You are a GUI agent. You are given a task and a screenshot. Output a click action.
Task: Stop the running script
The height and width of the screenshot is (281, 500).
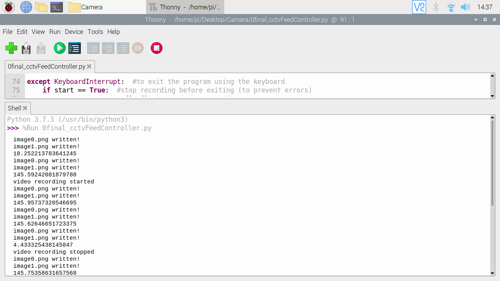(156, 48)
